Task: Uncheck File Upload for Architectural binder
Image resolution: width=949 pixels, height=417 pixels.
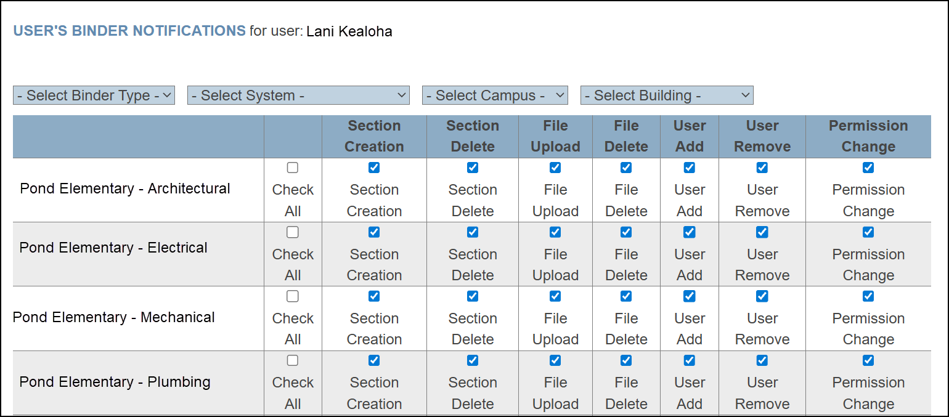Action: [x=555, y=168]
